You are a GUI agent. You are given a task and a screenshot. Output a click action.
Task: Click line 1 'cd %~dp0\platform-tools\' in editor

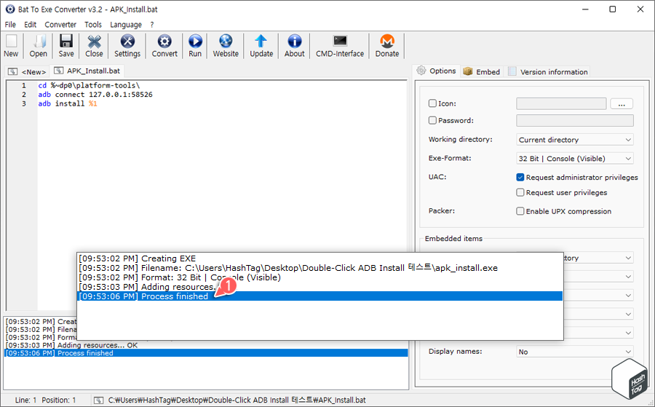(x=89, y=85)
